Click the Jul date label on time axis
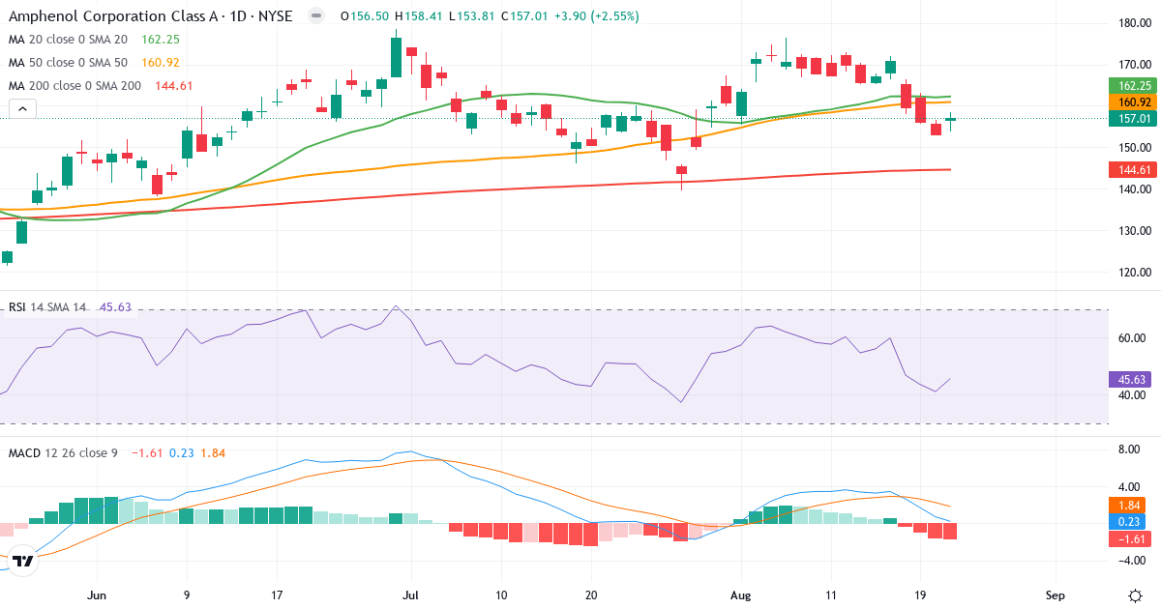1161x609 pixels. [411, 595]
